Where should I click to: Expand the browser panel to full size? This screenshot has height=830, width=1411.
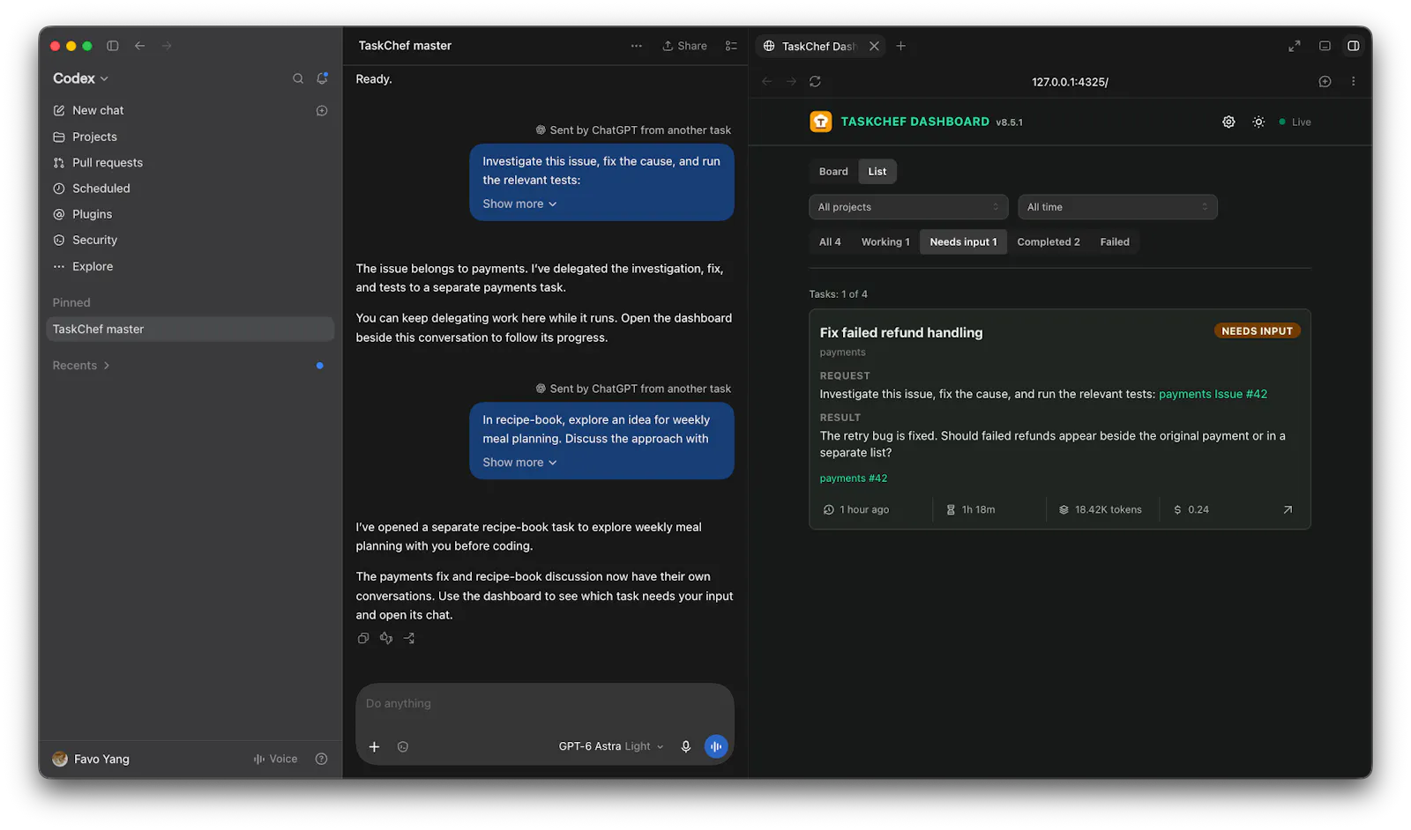click(1295, 46)
